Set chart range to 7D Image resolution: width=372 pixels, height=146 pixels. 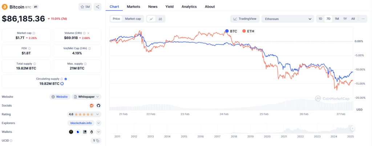(x=328, y=19)
